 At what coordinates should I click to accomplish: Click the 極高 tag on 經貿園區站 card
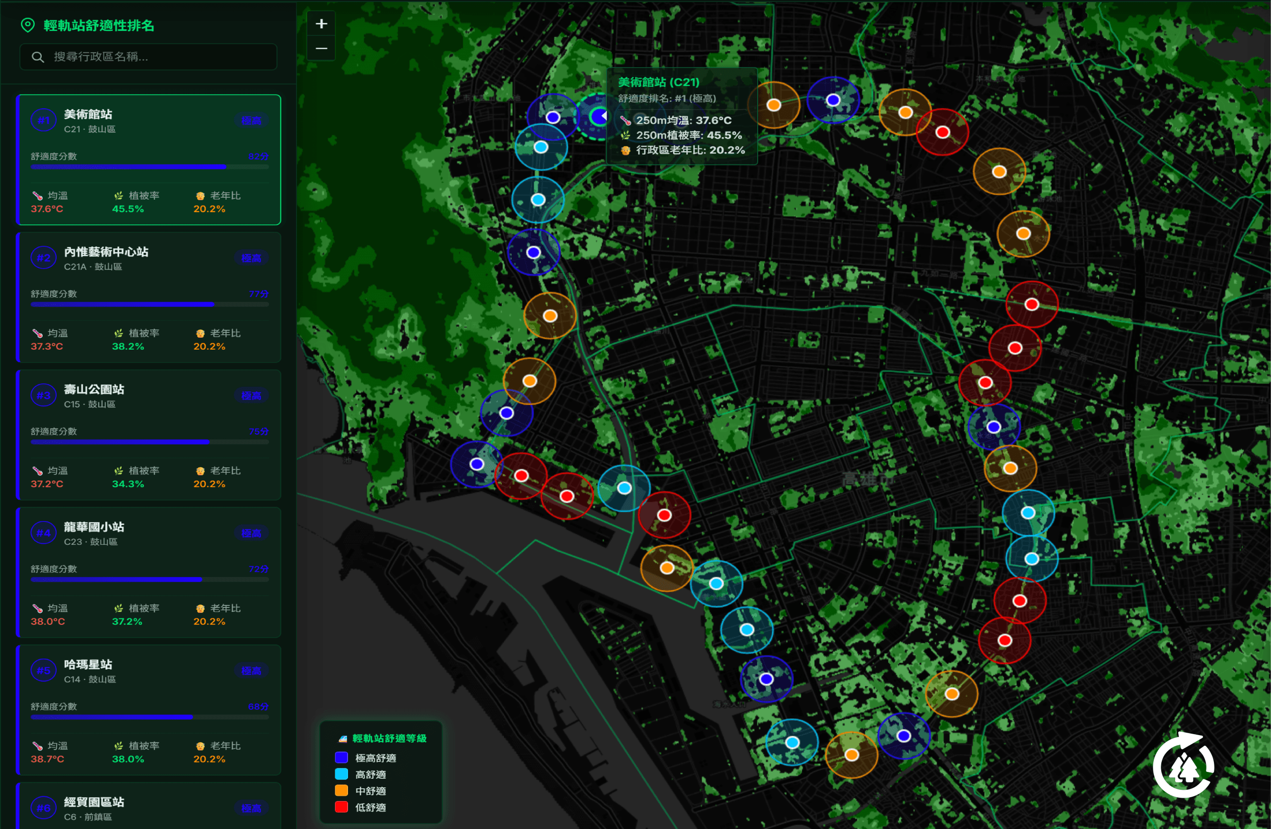[x=251, y=808]
